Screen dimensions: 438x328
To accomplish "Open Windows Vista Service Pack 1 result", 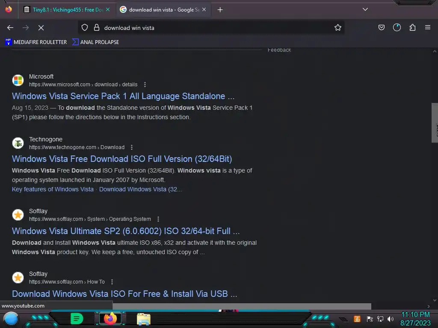I will pyautogui.click(x=123, y=96).
